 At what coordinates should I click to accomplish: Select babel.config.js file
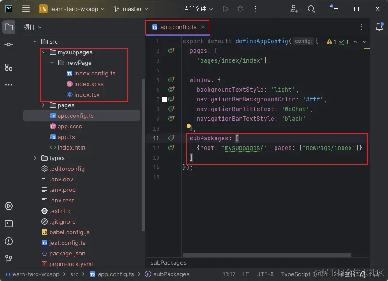pyautogui.click(x=65, y=232)
